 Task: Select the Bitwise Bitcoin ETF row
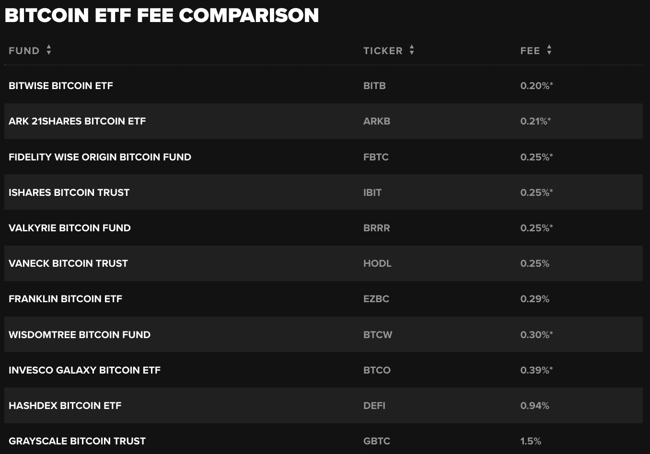click(x=324, y=86)
